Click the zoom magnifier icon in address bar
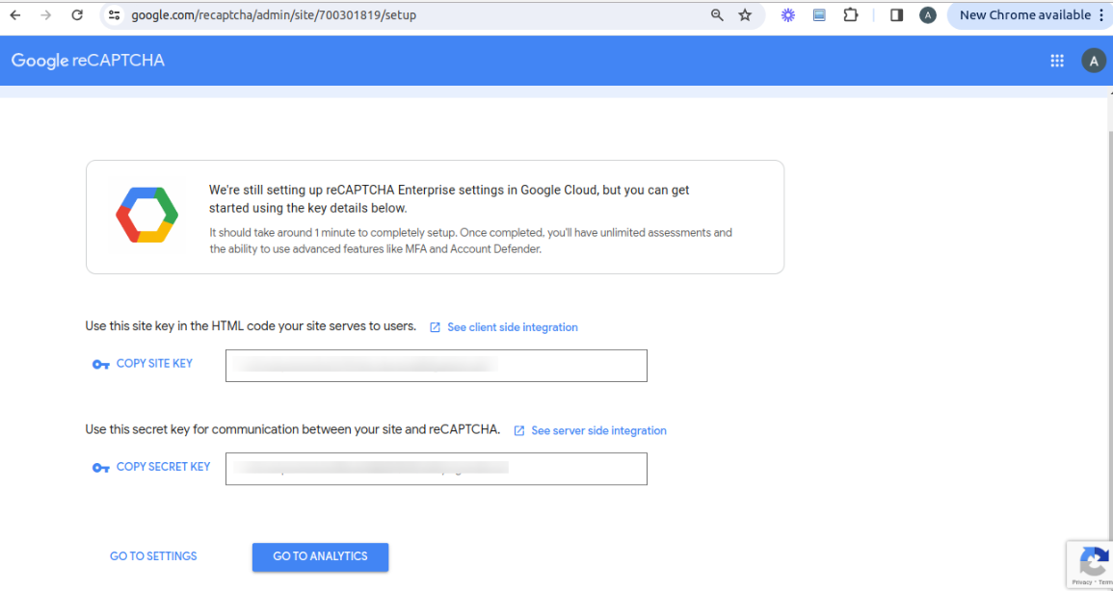1113x591 pixels. coord(717,15)
